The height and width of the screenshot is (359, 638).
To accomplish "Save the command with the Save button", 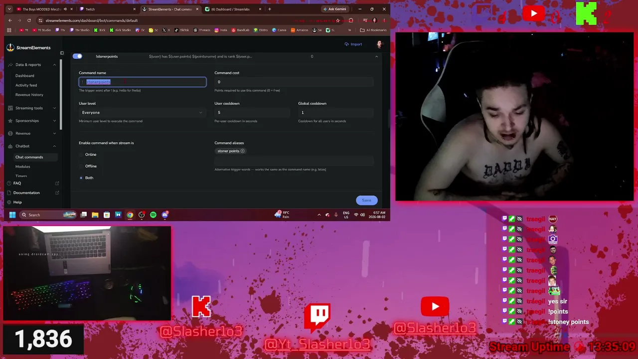I will [x=366, y=200].
